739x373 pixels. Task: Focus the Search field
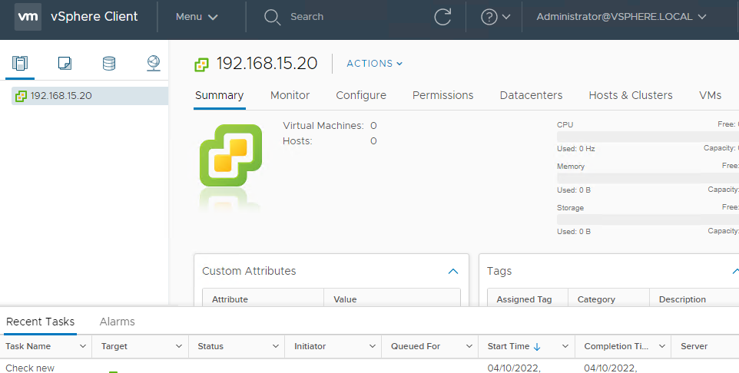pyautogui.click(x=307, y=16)
